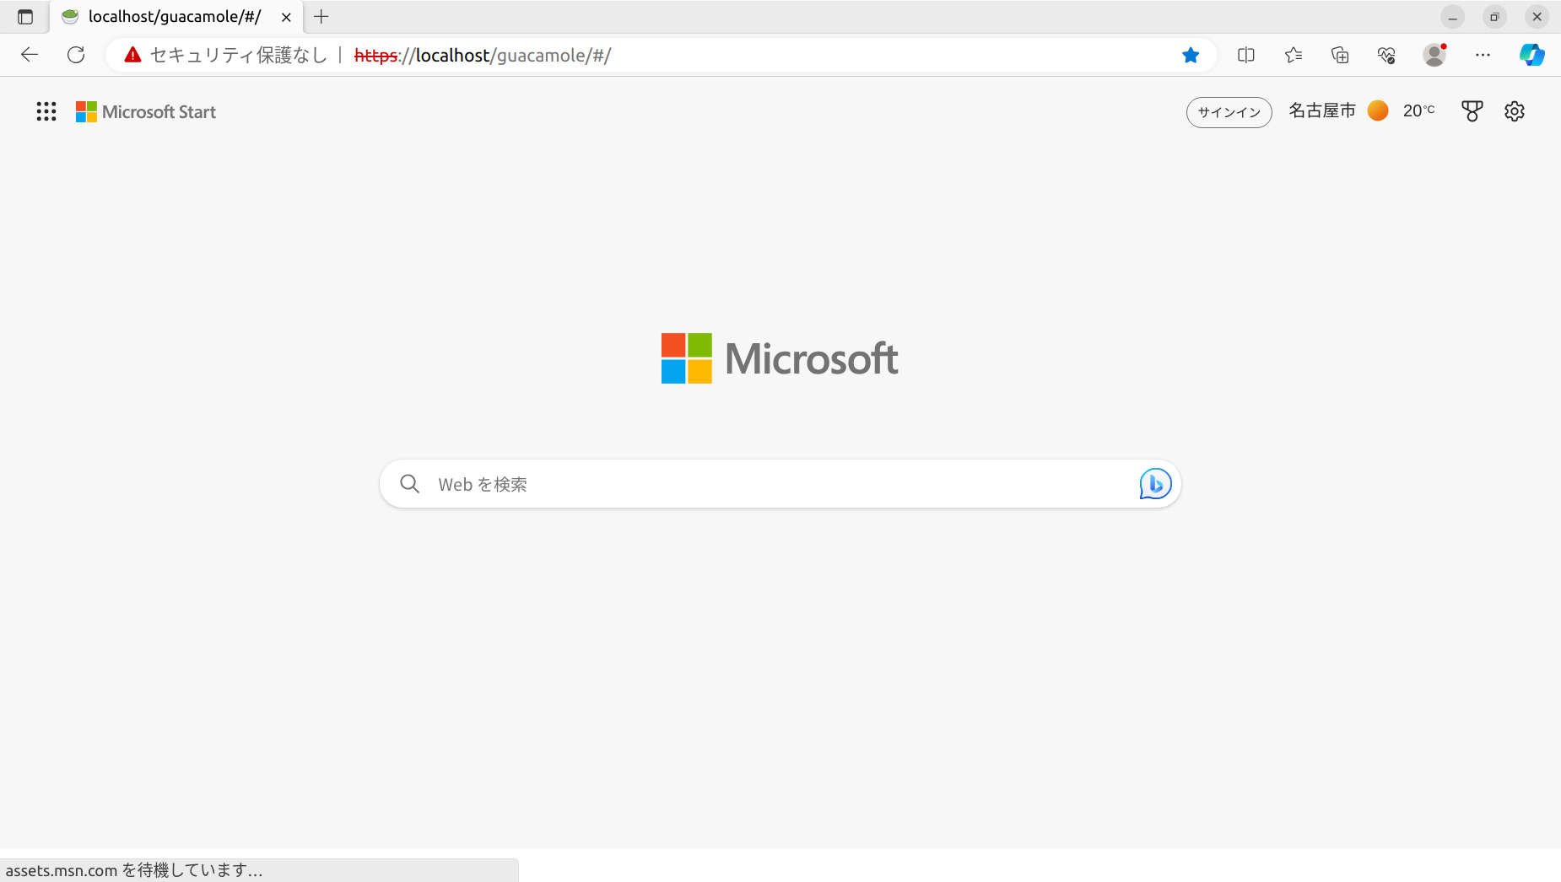Open page settings gear icon
This screenshot has width=1561, height=882.
tap(1515, 111)
